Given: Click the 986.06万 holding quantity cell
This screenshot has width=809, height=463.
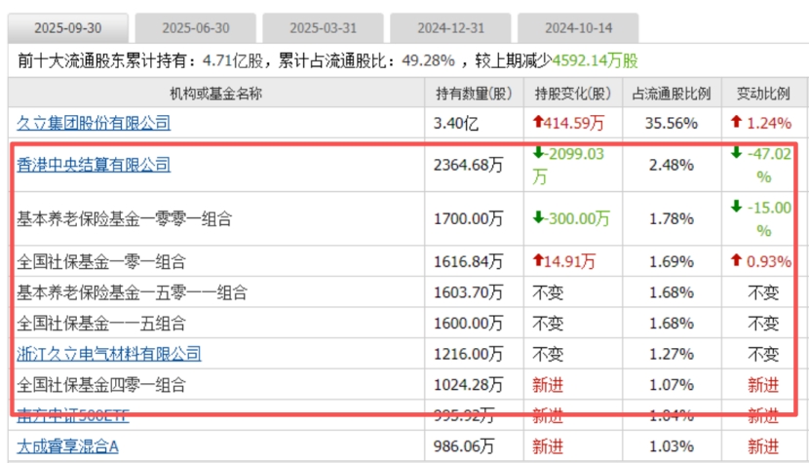Looking at the screenshot, I should [x=464, y=446].
